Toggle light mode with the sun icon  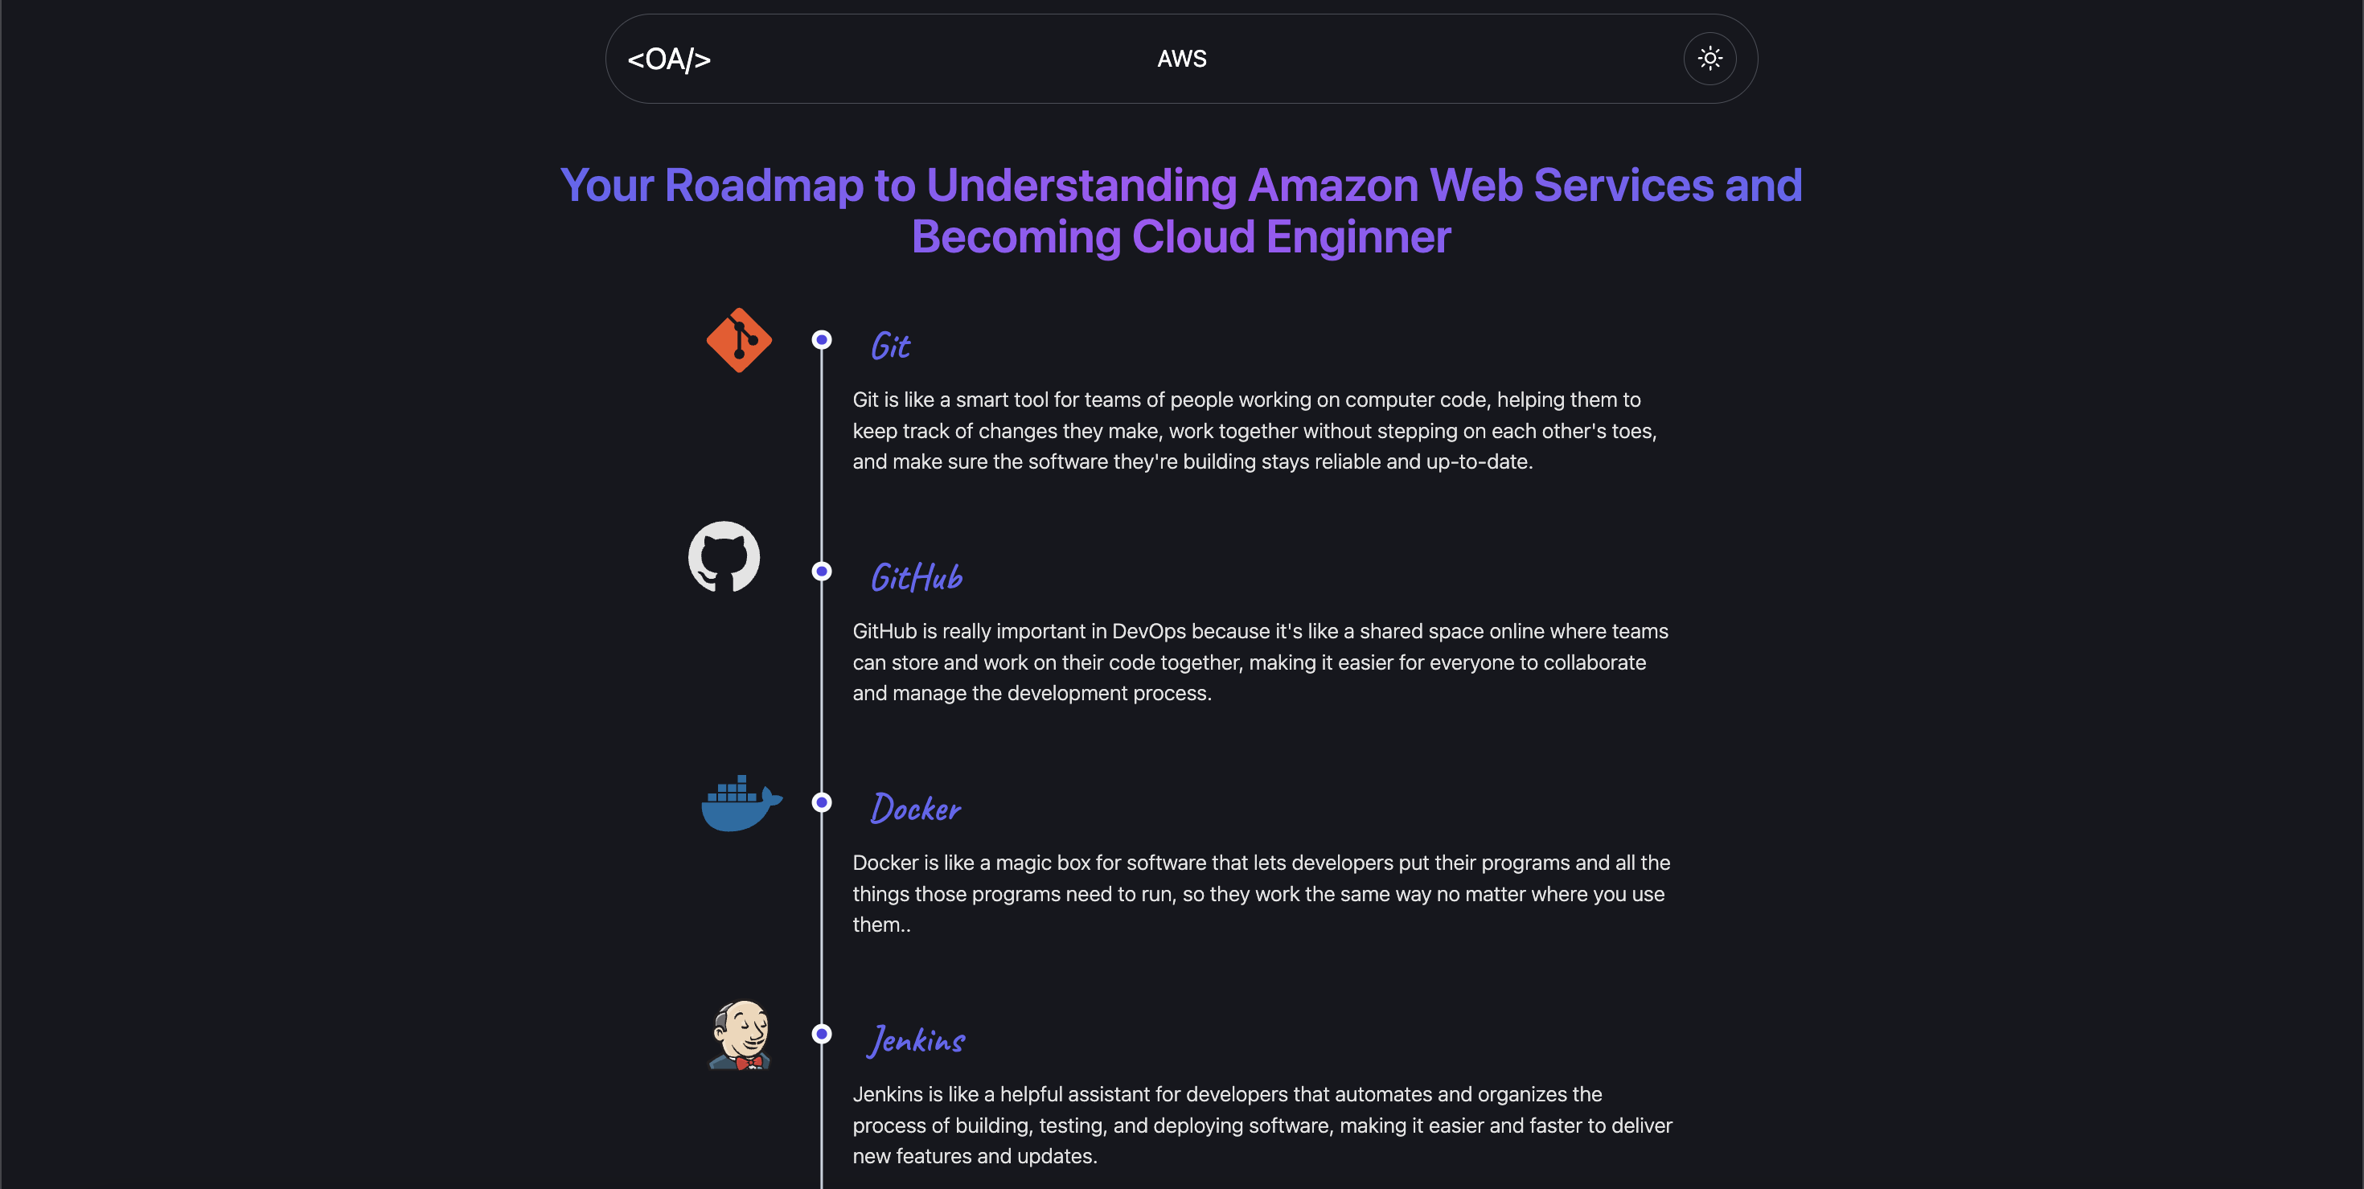pos(1709,59)
